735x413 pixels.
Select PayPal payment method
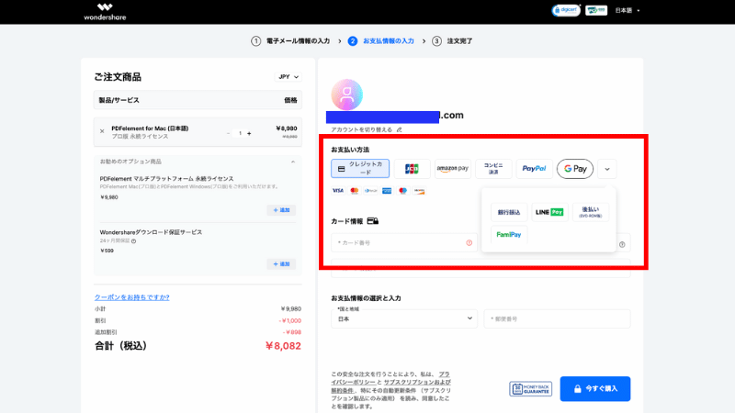pos(534,169)
